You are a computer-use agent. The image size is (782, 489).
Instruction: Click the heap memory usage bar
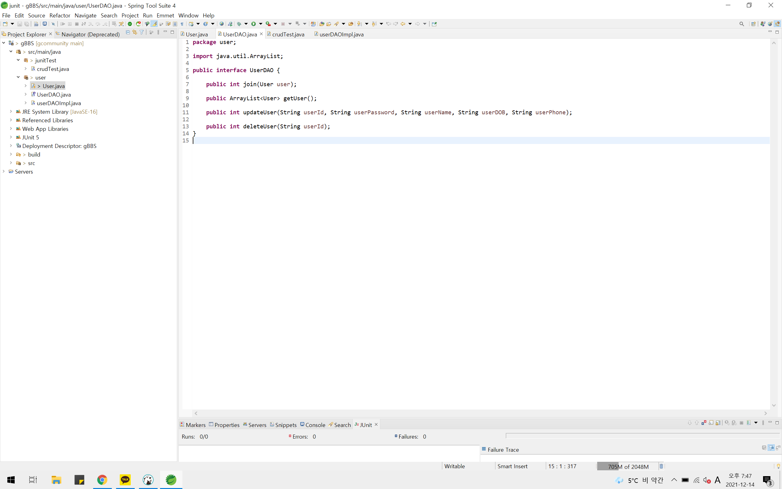(x=627, y=466)
